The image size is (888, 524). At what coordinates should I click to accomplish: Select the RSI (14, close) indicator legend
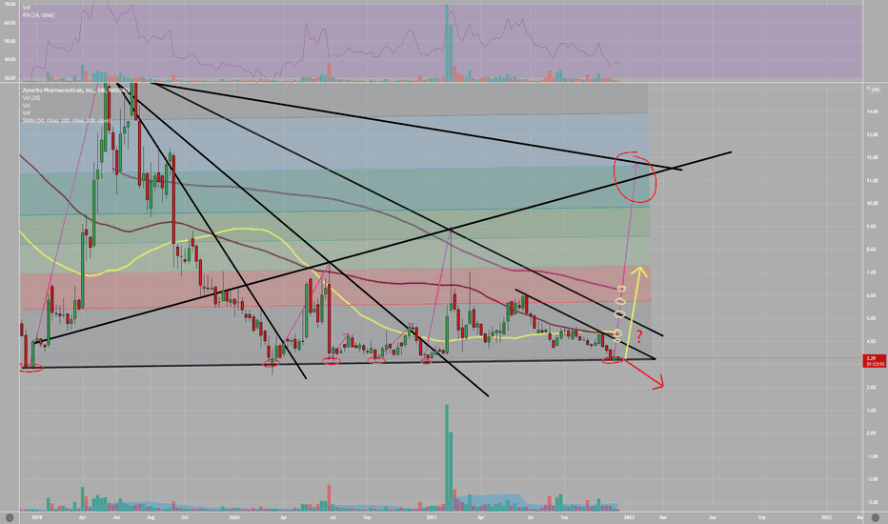[38, 14]
